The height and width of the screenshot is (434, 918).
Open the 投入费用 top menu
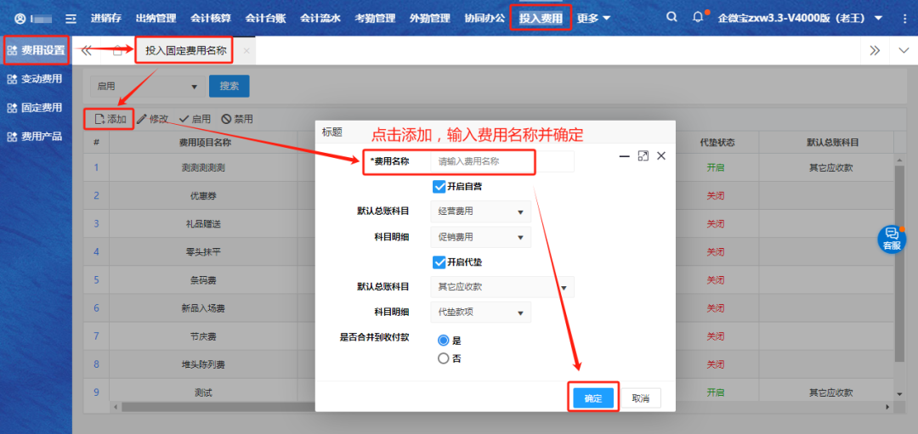(x=541, y=18)
